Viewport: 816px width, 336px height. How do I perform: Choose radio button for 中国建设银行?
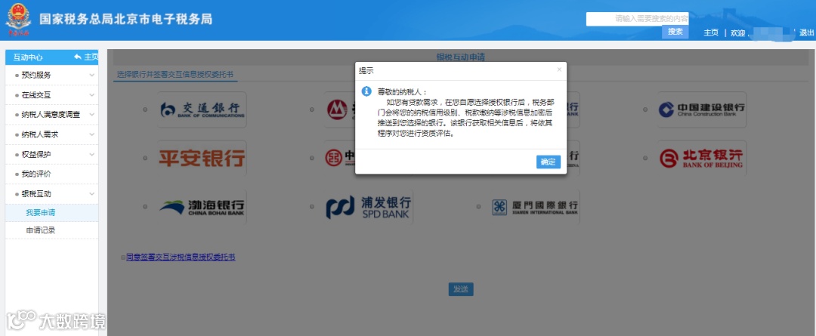point(645,109)
